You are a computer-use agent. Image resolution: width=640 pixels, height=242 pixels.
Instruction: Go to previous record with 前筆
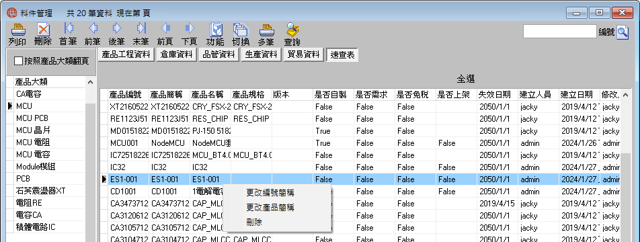(93, 28)
